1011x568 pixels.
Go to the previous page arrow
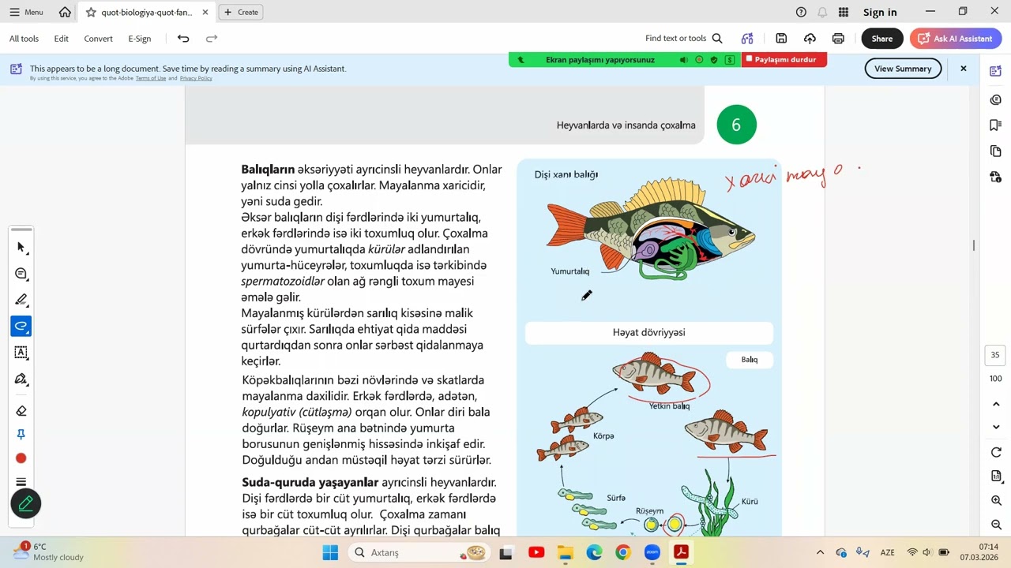[x=996, y=404]
